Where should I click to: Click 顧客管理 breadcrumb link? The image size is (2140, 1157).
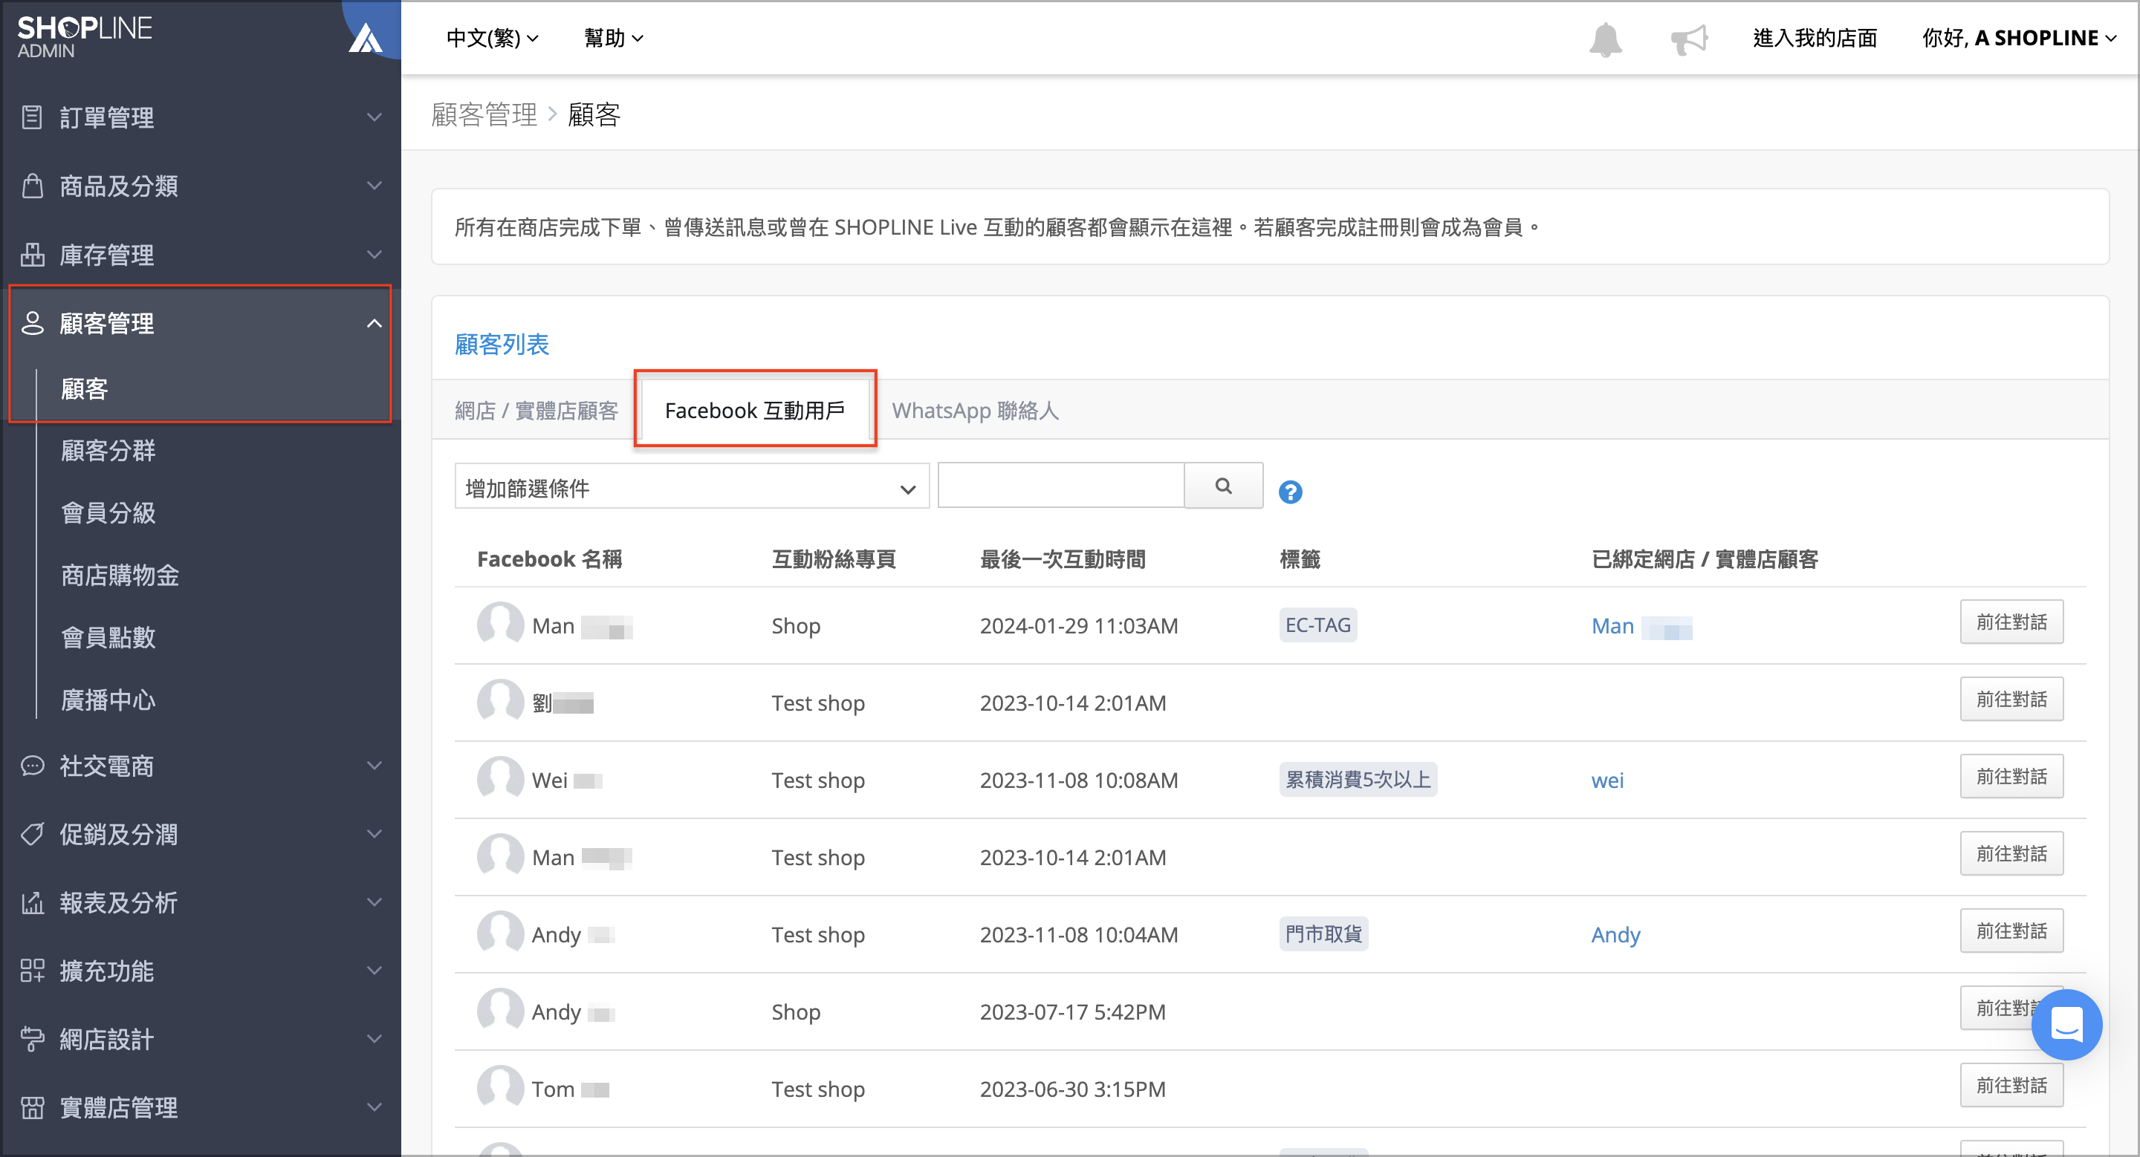point(484,114)
